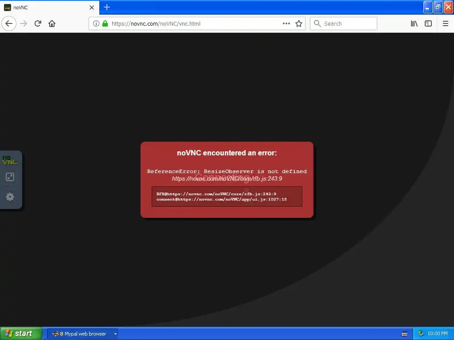
Task: Open page actions three-dot menu
Action: tap(286, 23)
